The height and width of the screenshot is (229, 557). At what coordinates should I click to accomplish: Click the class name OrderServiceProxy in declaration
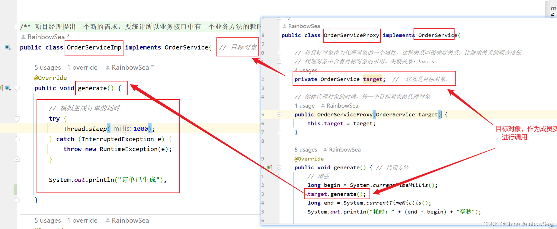351,35
